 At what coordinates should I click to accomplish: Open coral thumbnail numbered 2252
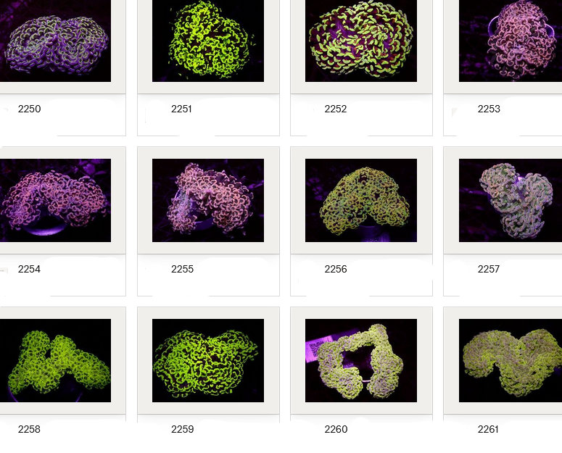pos(361,41)
